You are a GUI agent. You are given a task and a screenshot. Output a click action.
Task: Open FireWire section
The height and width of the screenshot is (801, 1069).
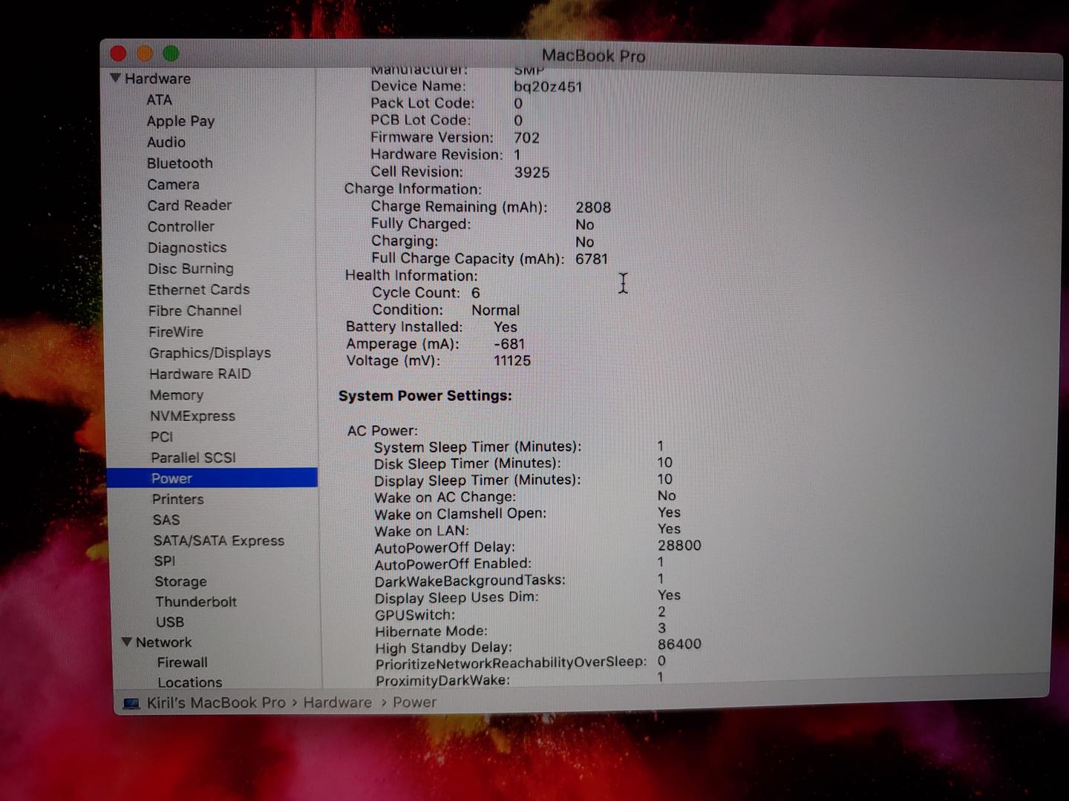[x=175, y=332]
